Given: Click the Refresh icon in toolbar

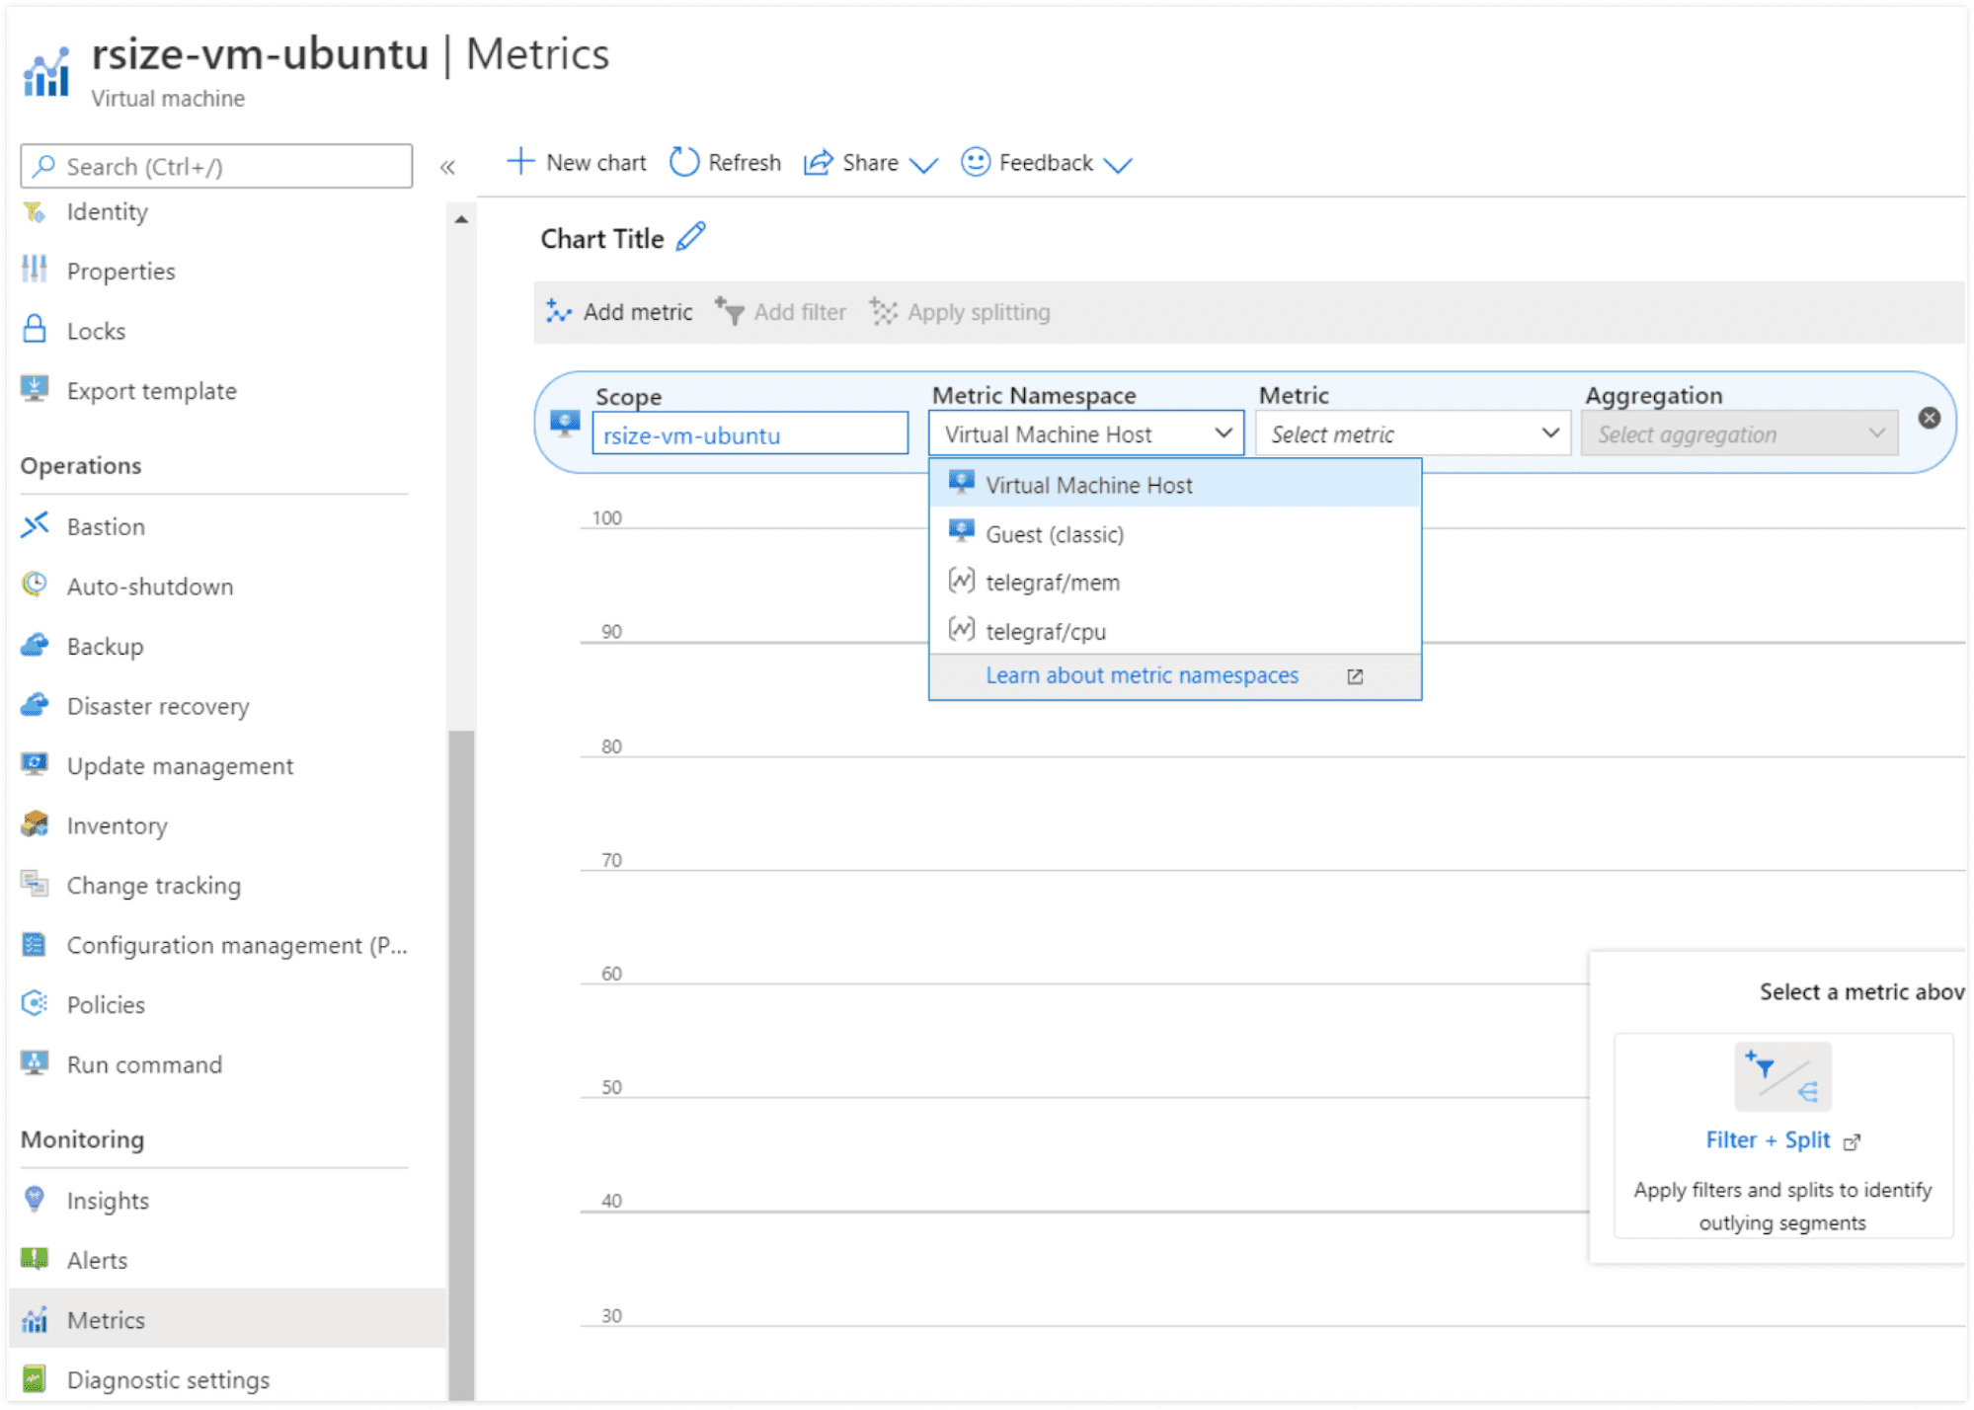Looking at the screenshot, I should [683, 162].
